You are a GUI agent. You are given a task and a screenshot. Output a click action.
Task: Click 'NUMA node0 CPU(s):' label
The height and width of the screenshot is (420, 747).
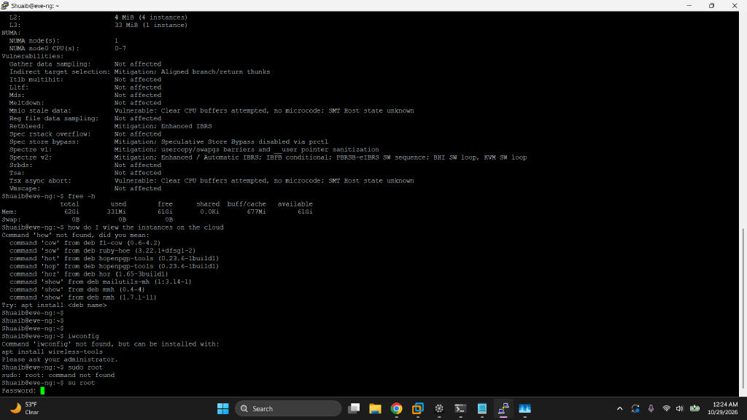tap(44, 49)
